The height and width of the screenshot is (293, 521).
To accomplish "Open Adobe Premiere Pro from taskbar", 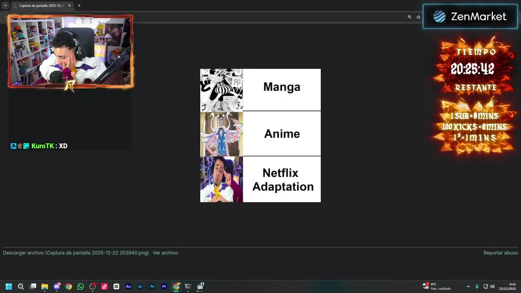I will (164, 286).
